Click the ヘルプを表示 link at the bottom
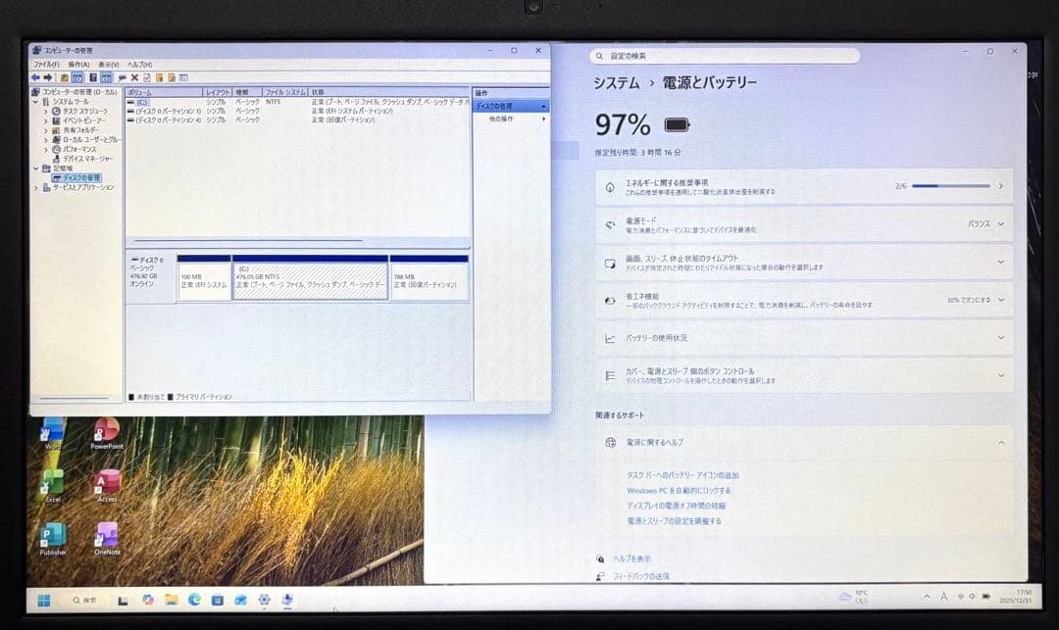The image size is (1059, 630). (x=633, y=558)
